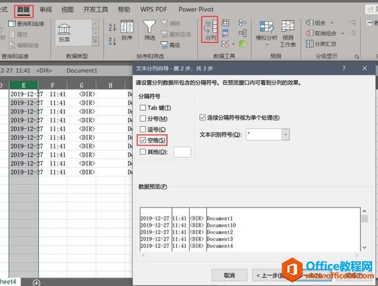Click the Stocks (股票) data type
Screen dimensions: 378x286
click(64, 33)
